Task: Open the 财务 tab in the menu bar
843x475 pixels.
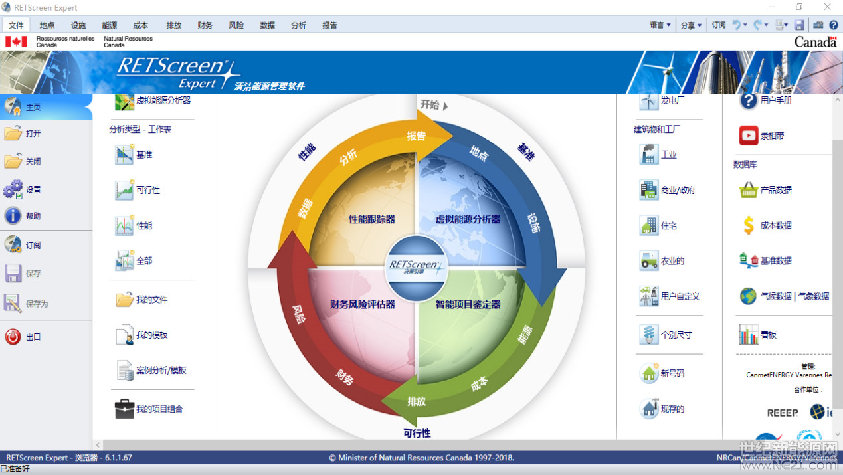Action: 205,25
